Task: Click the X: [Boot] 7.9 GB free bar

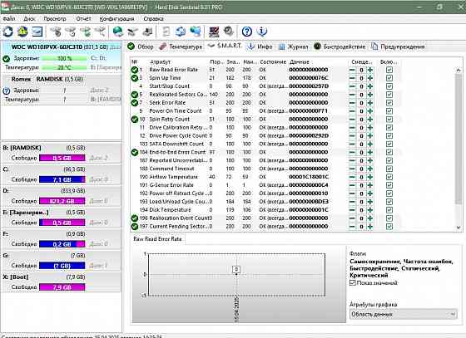Action: (x=62, y=287)
